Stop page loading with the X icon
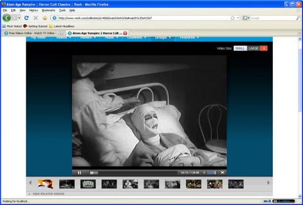 (x=36, y=18)
